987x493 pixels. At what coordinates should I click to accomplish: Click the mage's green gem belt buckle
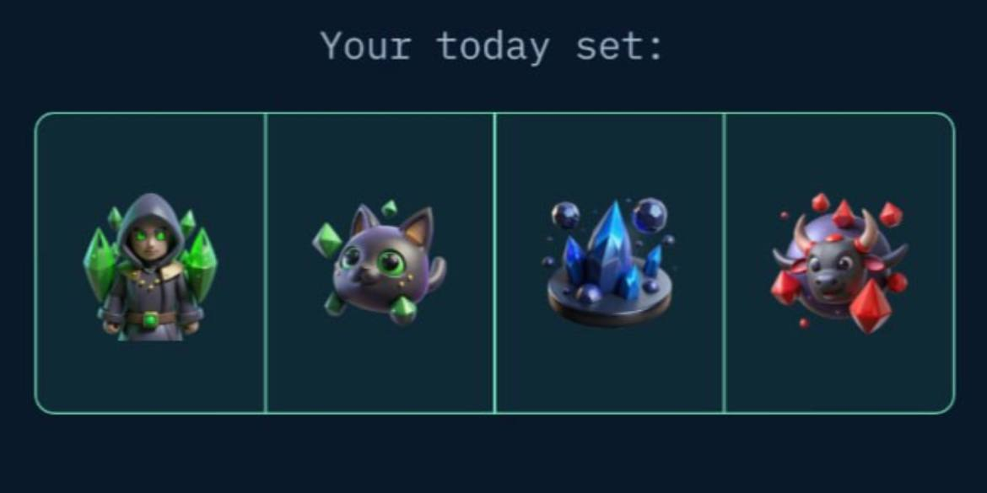[x=150, y=319]
